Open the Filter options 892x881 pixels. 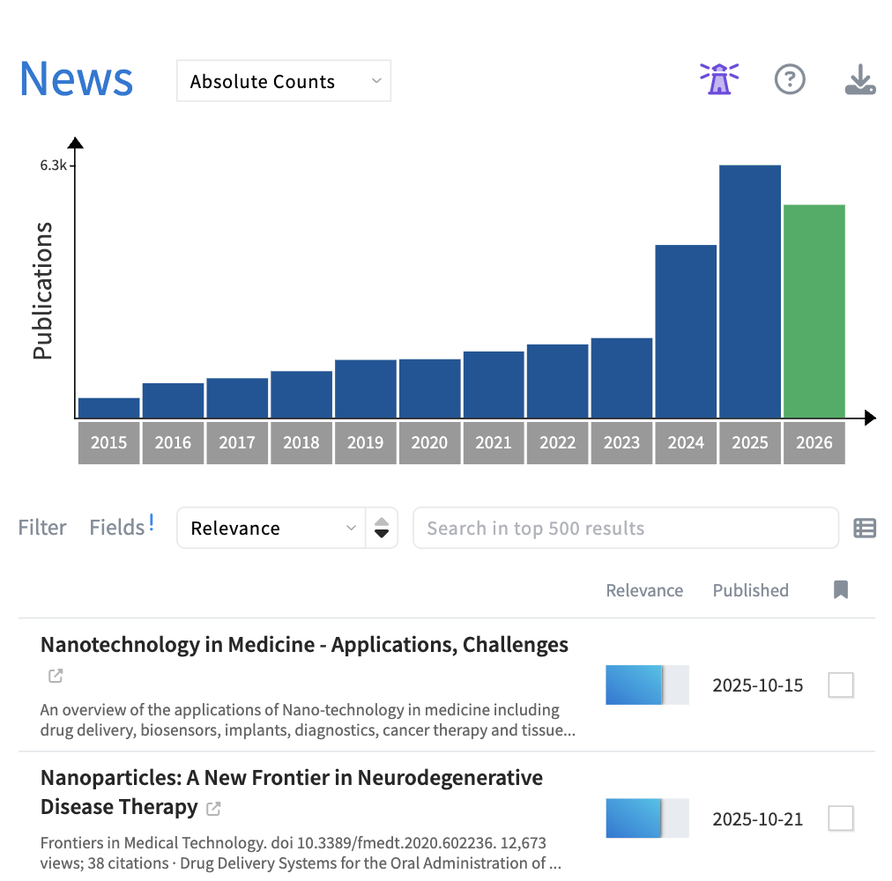[41, 526]
